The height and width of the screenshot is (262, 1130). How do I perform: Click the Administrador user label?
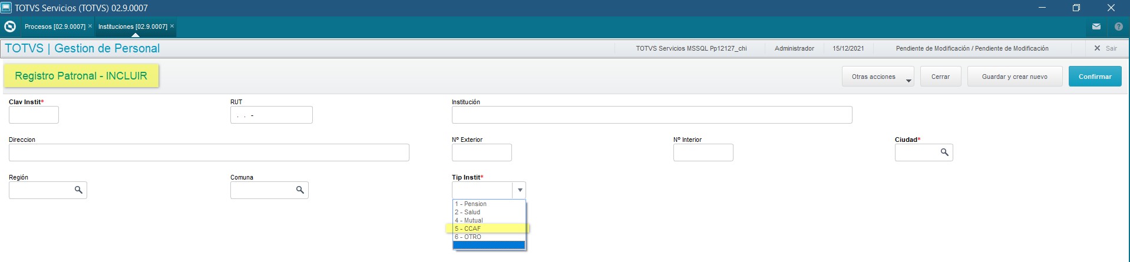click(794, 48)
